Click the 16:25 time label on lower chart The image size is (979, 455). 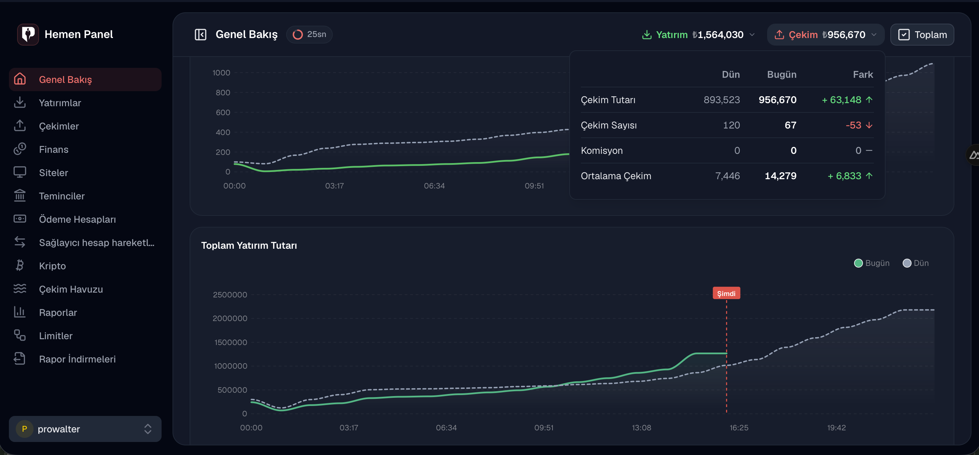pos(739,428)
